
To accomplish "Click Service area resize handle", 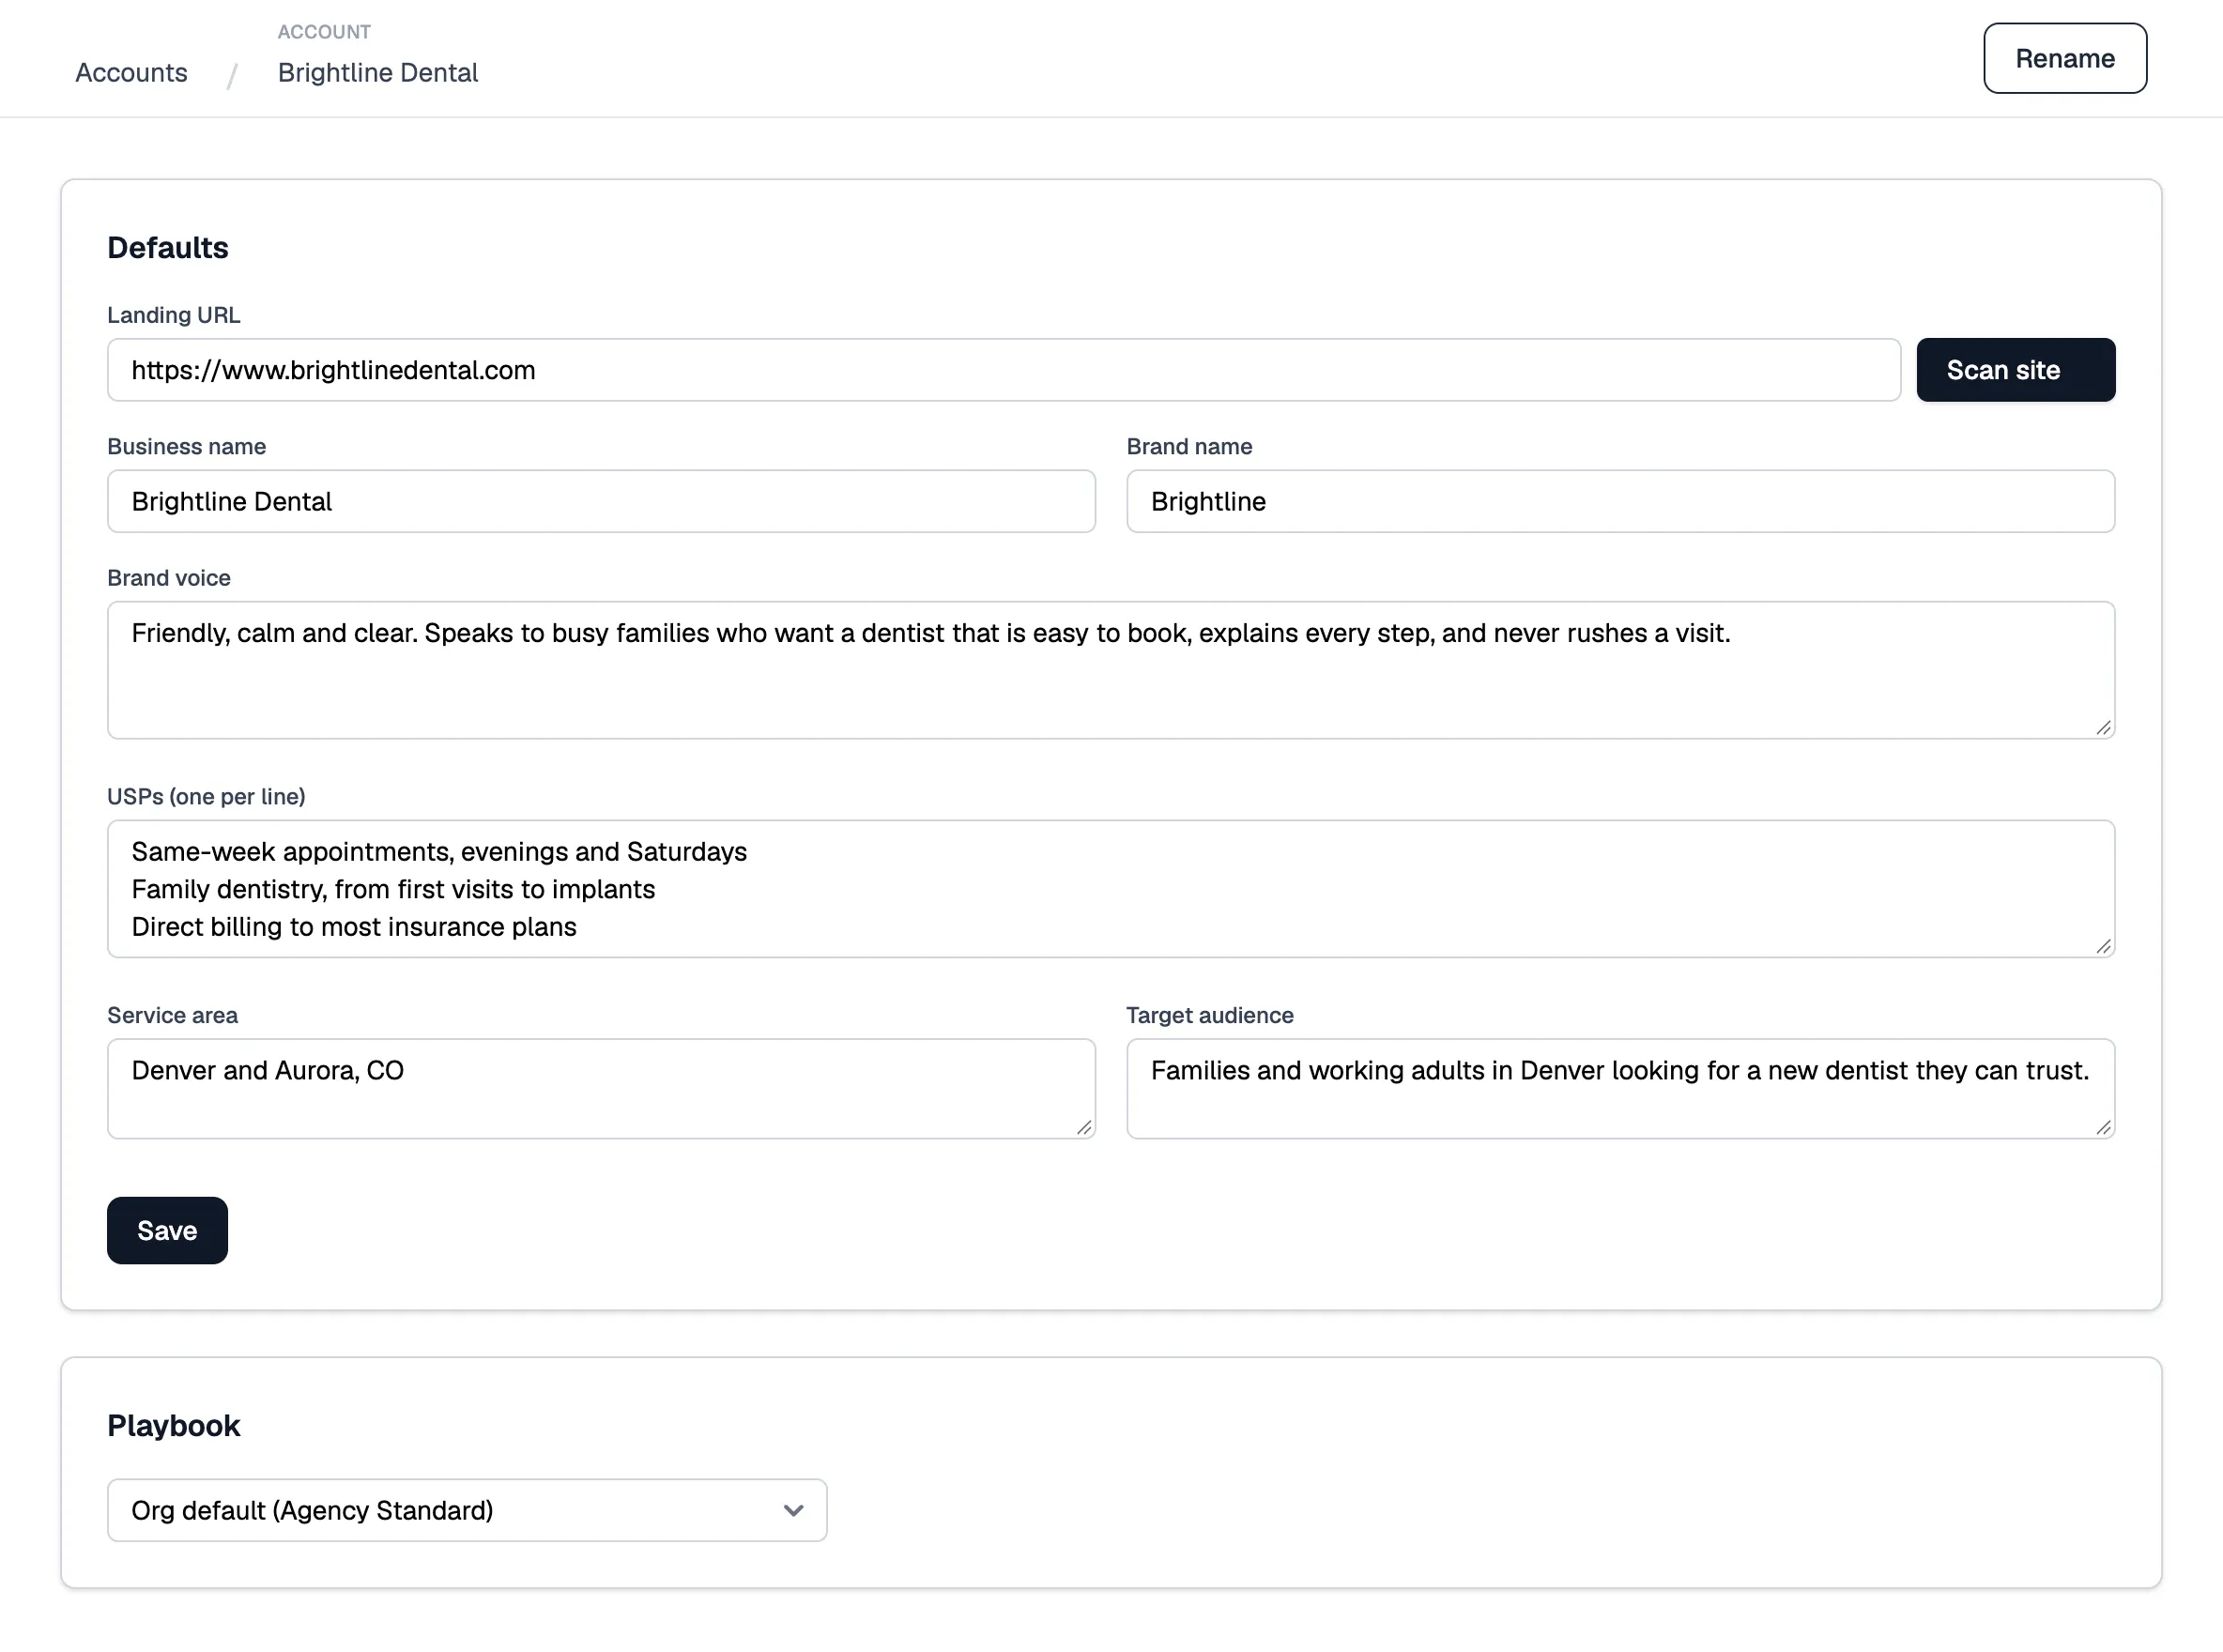I will (1084, 1128).
